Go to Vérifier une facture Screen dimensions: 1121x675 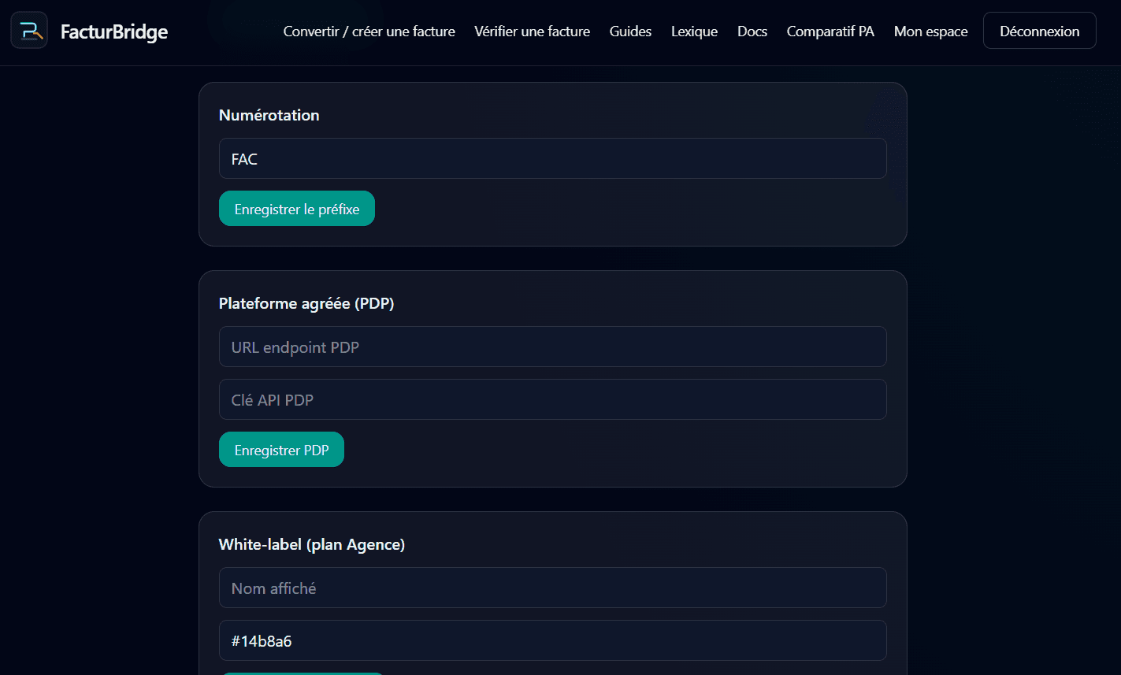pos(533,32)
